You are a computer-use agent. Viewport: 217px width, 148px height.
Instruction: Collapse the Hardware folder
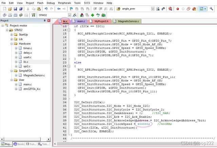[12, 44]
